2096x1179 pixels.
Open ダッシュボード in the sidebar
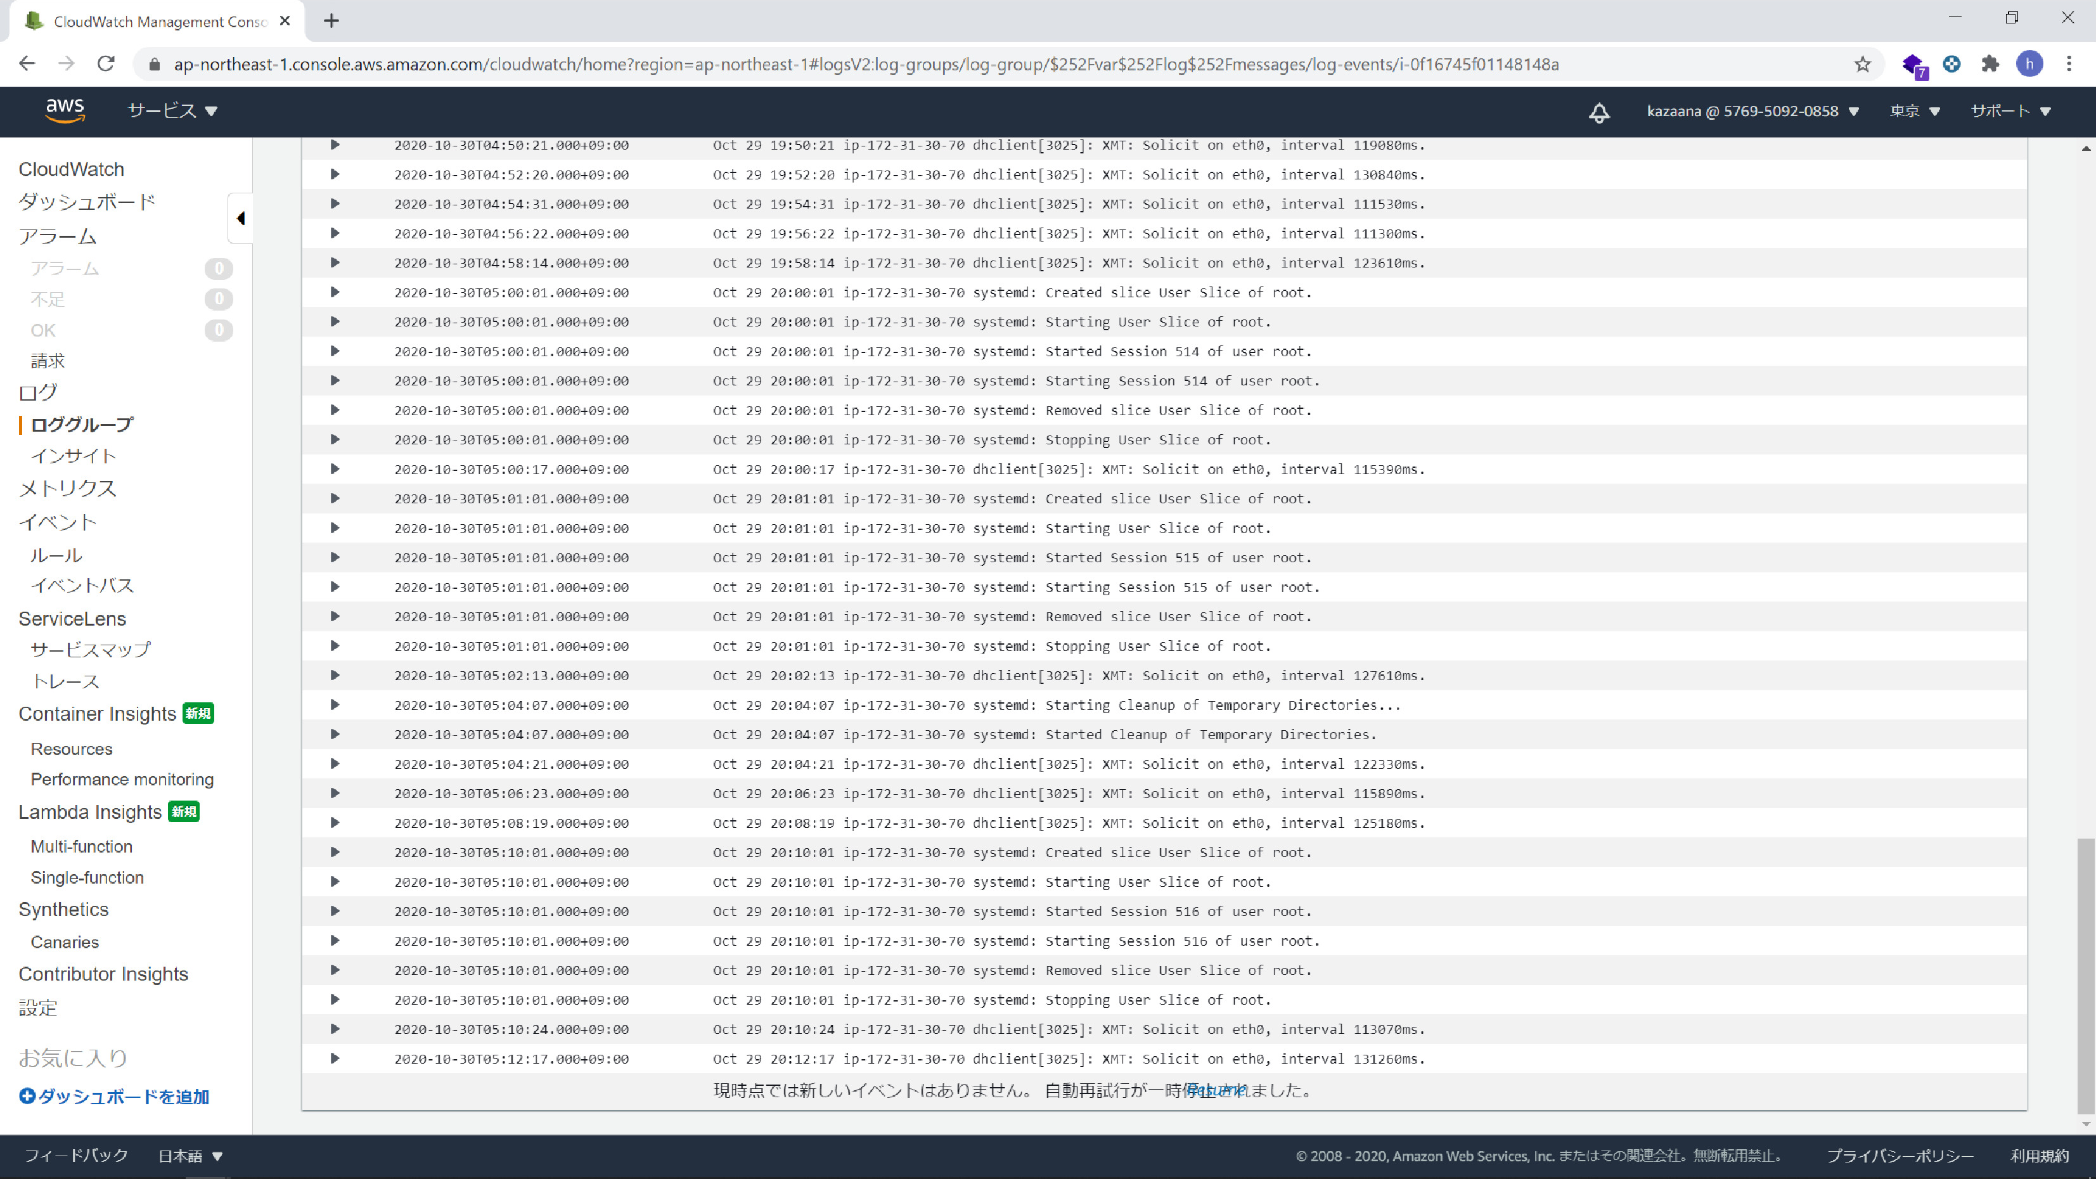tap(87, 202)
